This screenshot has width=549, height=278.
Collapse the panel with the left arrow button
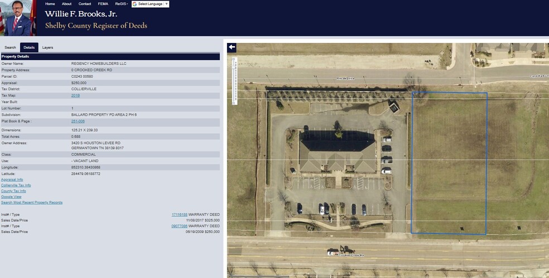coord(232,48)
